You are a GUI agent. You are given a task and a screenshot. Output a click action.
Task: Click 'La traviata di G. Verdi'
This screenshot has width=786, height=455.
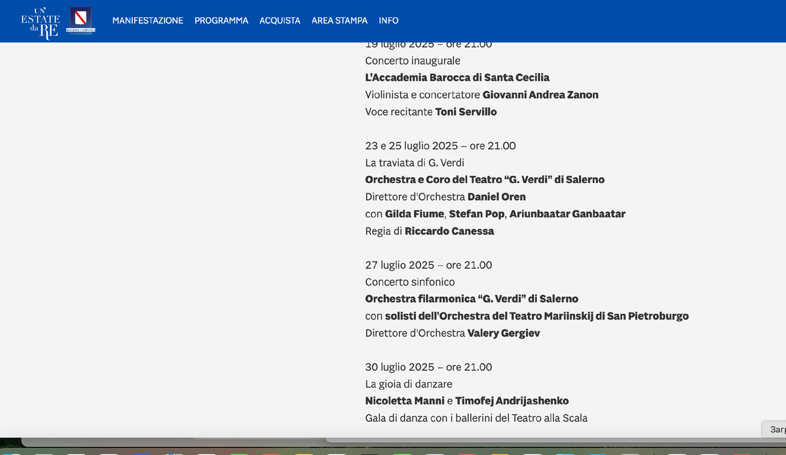(x=415, y=163)
